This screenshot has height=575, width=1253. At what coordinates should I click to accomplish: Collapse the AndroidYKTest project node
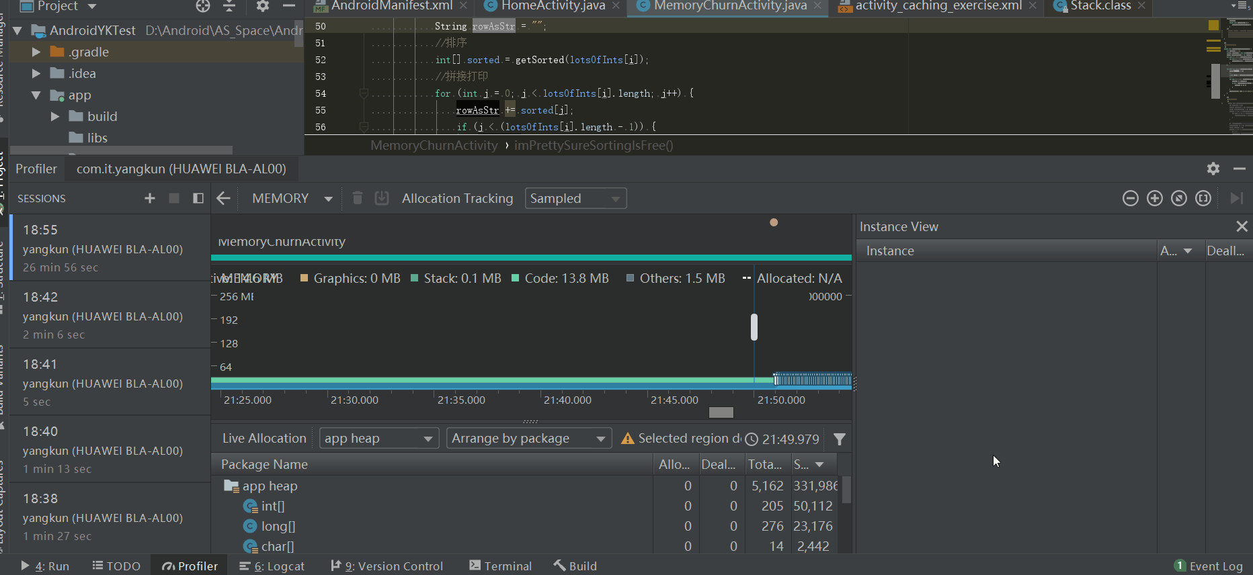[17, 30]
